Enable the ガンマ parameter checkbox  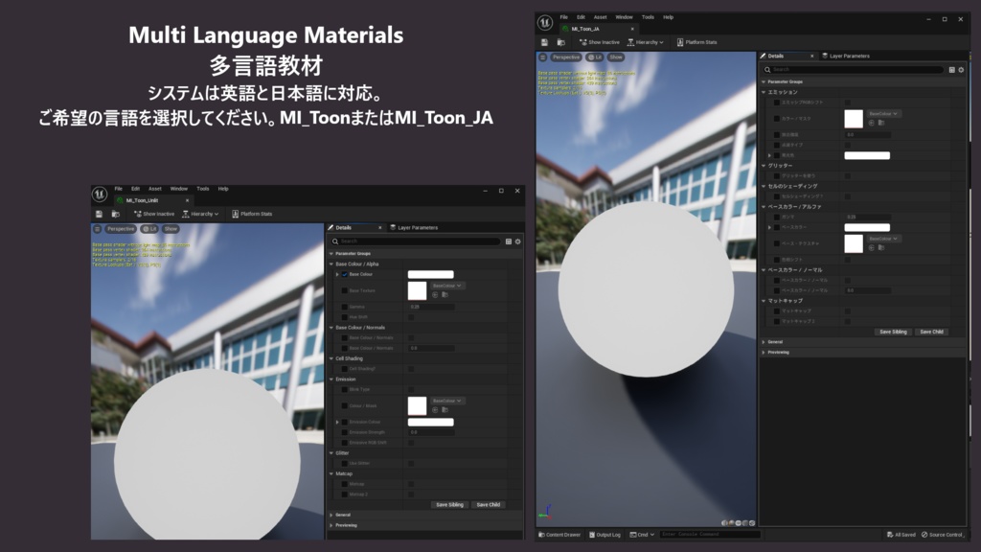[777, 218]
